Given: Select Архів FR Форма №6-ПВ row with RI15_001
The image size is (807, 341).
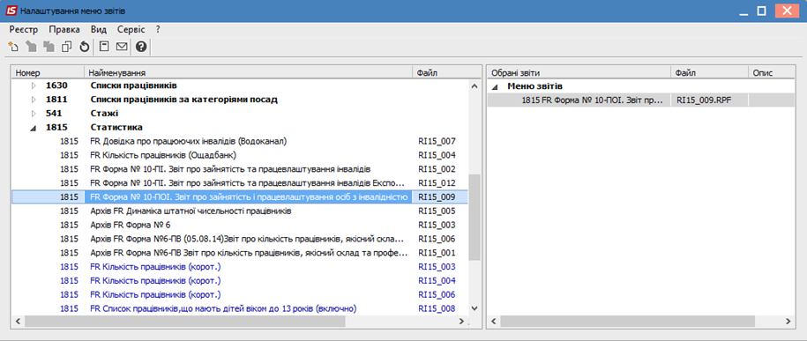Looking at the screenshot, I should click(x=240, y=253).
